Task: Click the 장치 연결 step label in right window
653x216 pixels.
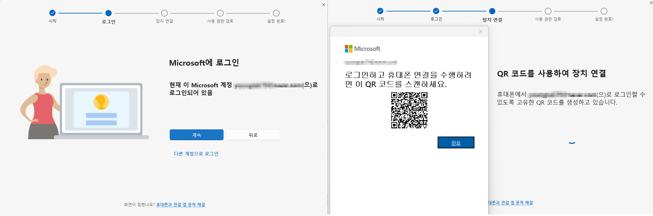Action: coord(492,20)
